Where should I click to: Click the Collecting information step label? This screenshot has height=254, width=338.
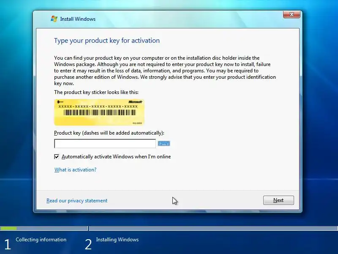[x=41, y=240]
